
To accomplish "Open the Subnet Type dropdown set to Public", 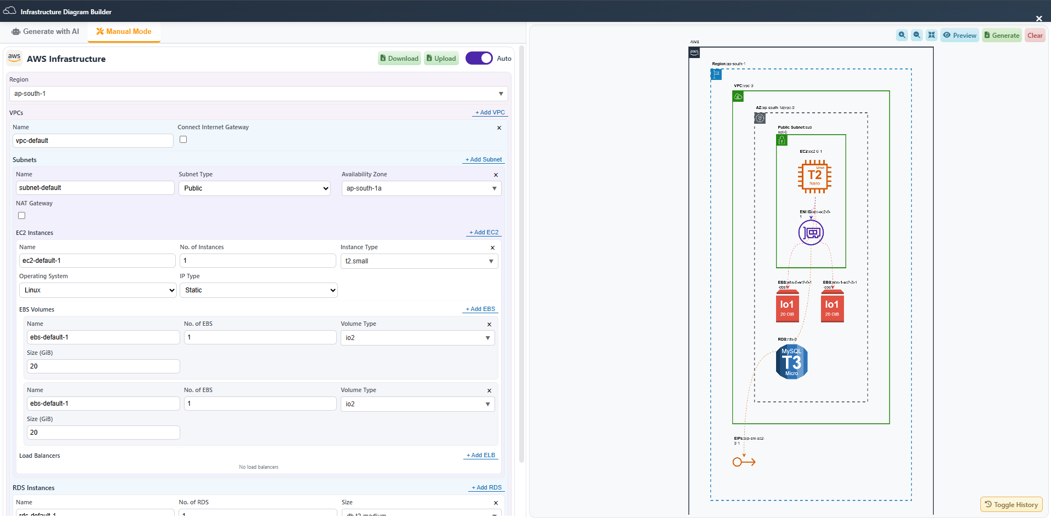I will [x=255, y=188].
